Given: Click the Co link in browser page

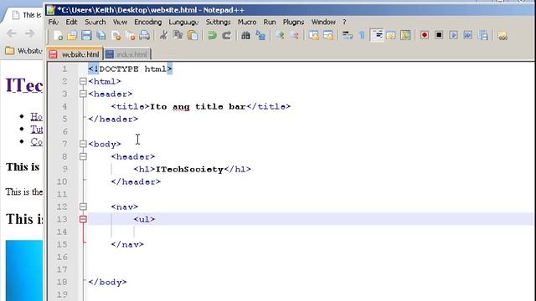Looking at the screenshot, I should 36,141.
